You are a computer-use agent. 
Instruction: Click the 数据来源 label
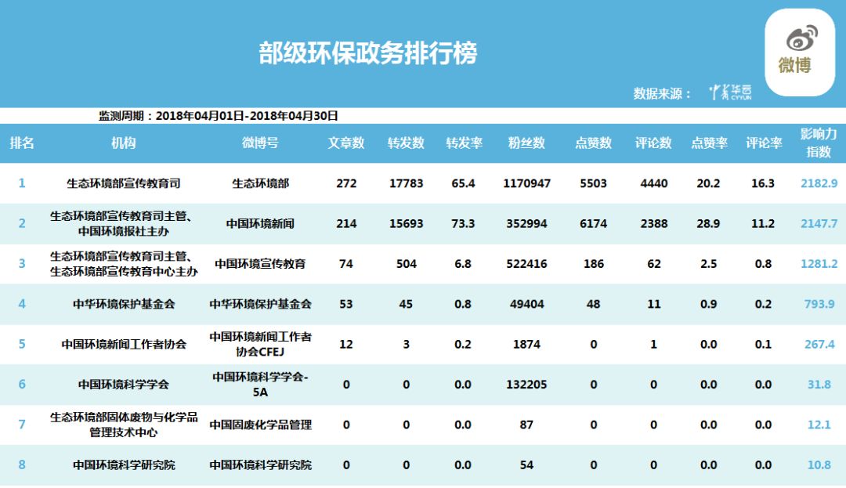[661, 93]
